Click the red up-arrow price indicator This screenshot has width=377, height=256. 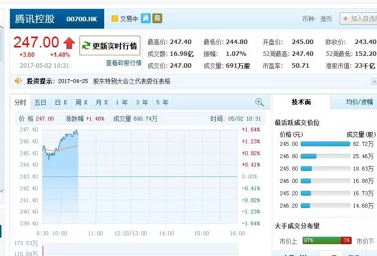tap(69, 43)
